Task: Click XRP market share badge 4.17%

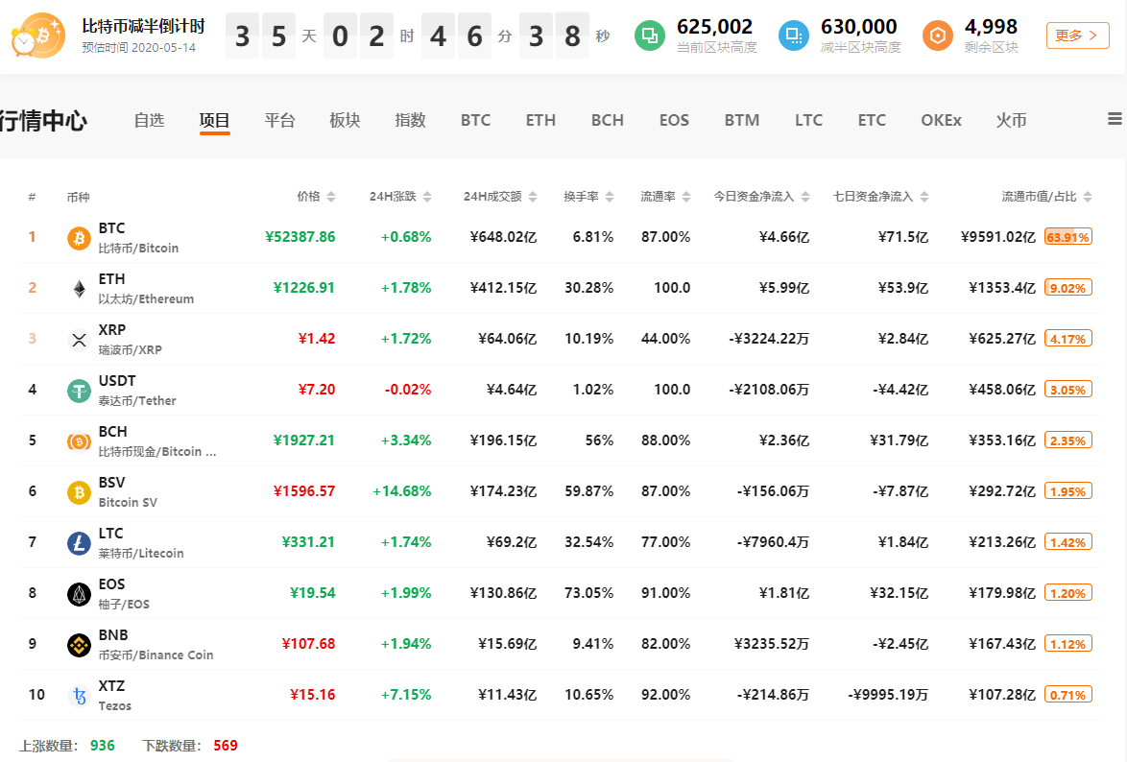Action: [1068, 340]
